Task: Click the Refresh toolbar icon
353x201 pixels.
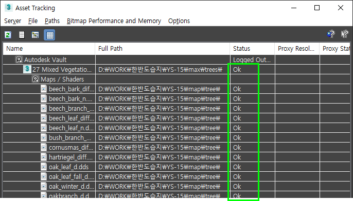Action: (8, 35)
